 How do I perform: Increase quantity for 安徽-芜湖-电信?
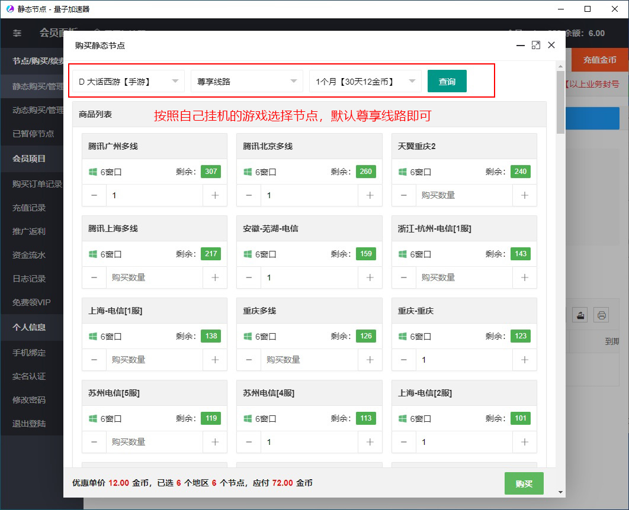click(370, 277)
